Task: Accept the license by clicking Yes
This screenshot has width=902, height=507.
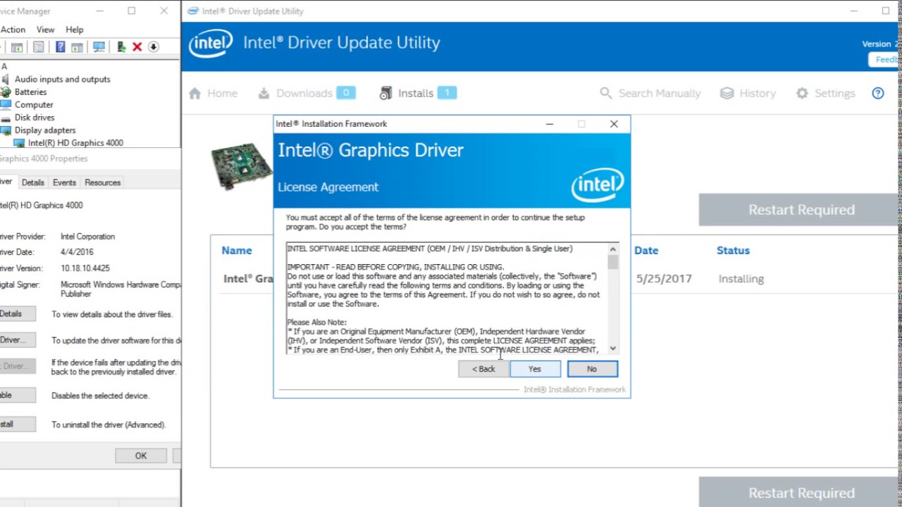Action: point(535,369)
